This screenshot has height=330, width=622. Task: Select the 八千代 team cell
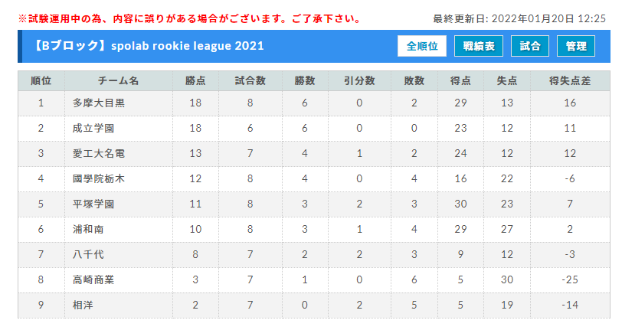119,255
